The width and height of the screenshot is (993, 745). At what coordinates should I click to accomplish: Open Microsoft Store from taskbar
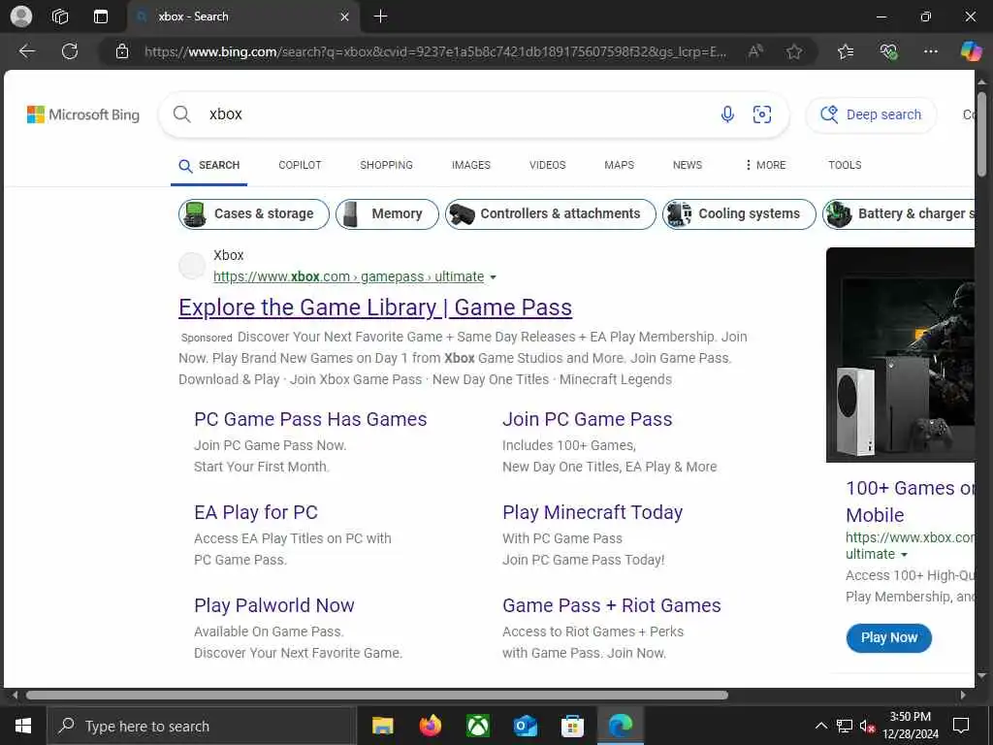pos(572,726)
